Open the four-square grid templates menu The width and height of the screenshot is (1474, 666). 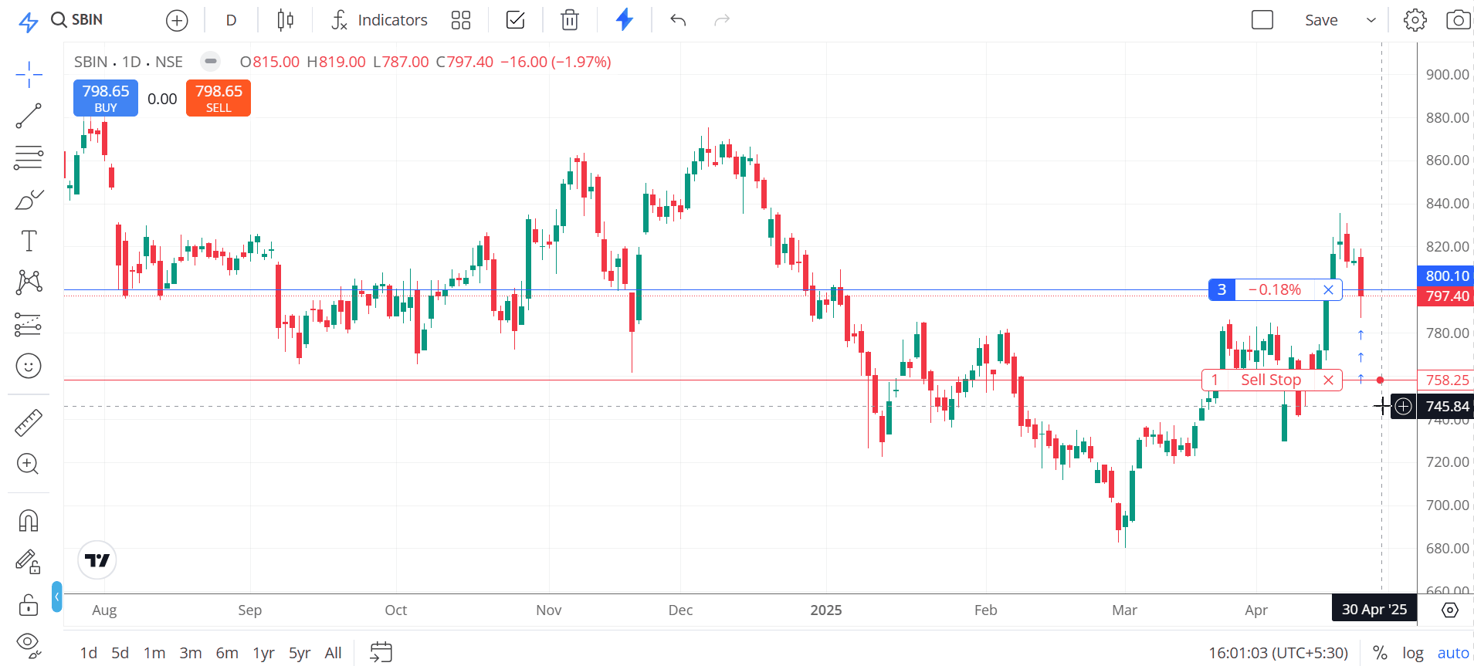click(461, 20)
